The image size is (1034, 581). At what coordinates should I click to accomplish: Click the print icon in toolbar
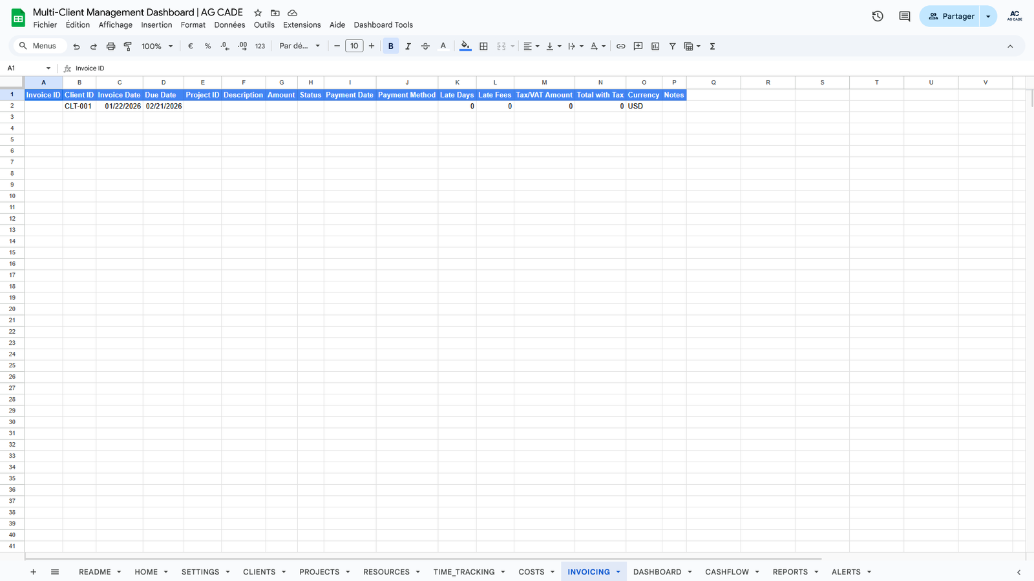point(111,46)
